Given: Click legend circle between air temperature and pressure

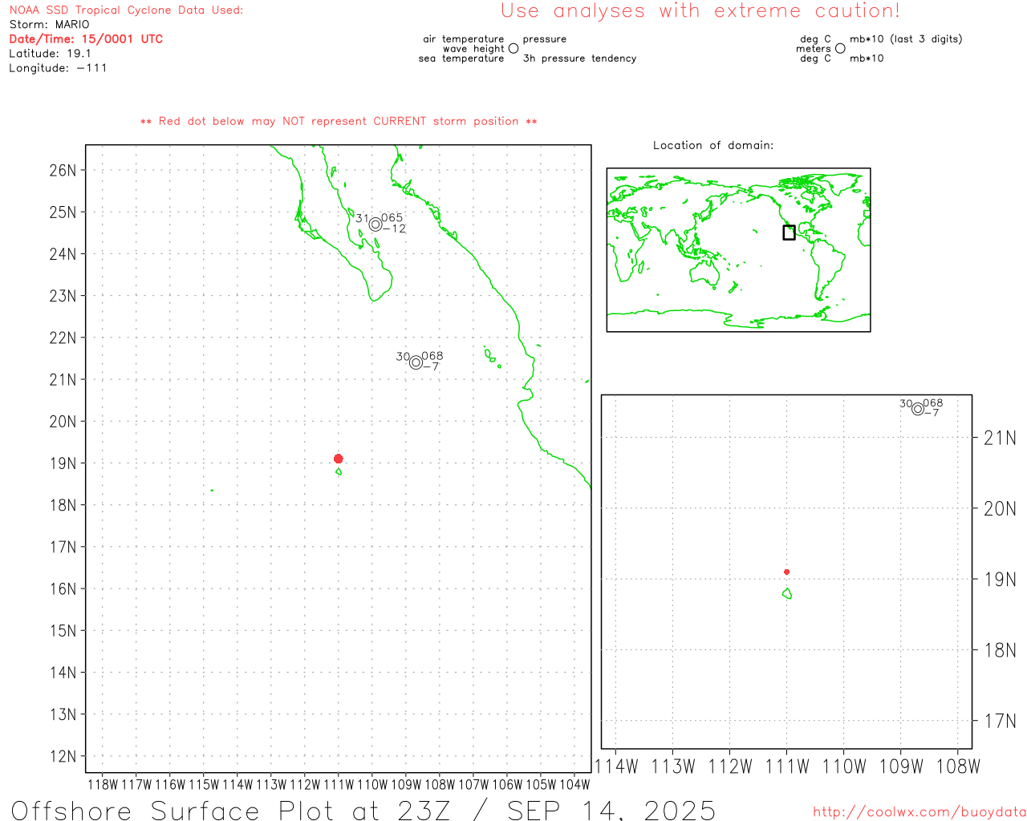Looking at the screenshot, I should pyautogui.click(x=513, y=48).
